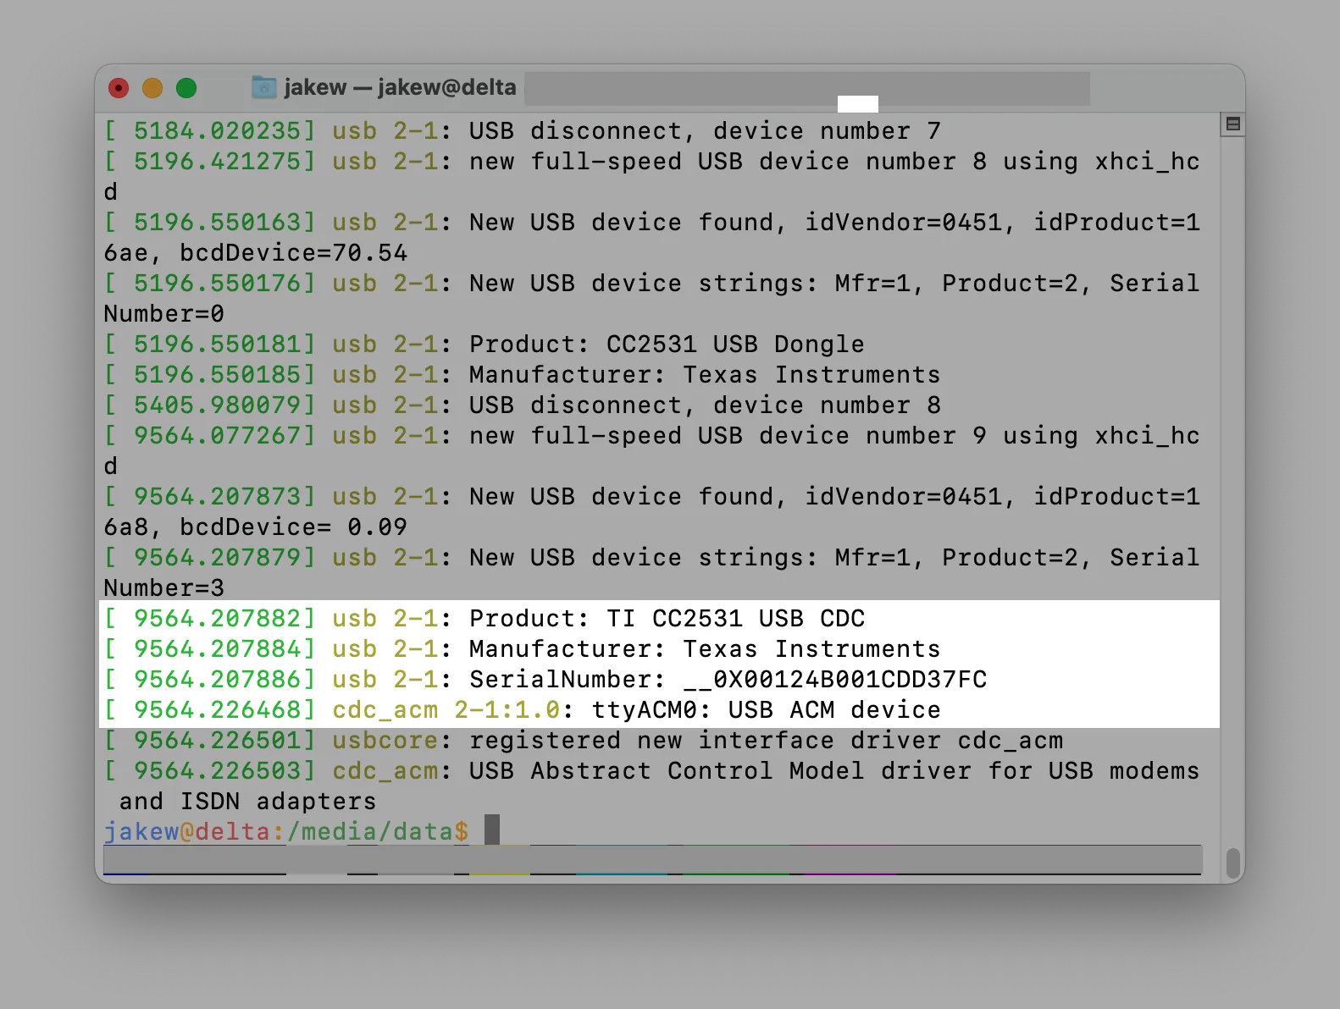Click the 'USB disconnect, device number 7' line
Screen dimensions: 1340x1009
tap(522, 131)
